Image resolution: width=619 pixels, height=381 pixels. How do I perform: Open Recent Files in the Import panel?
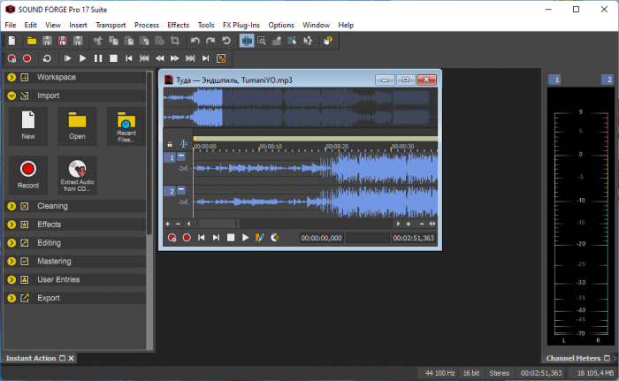point(126,126)
